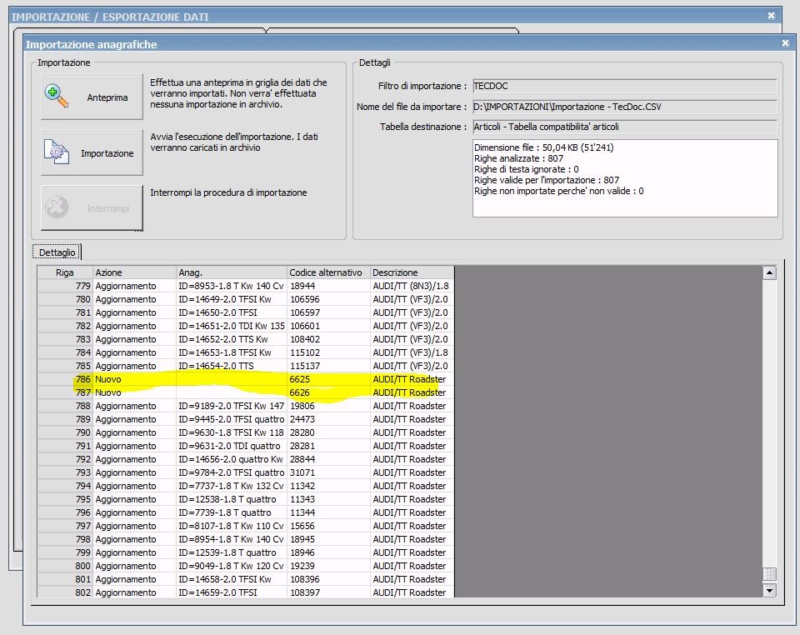Click code cell 11343

coord(328,499)
